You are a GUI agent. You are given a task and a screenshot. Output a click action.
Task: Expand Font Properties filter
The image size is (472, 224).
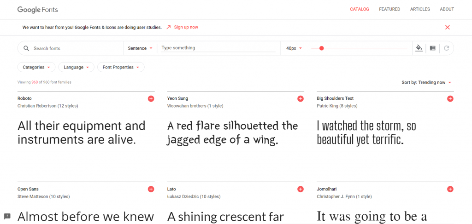[x=121, y=67]
